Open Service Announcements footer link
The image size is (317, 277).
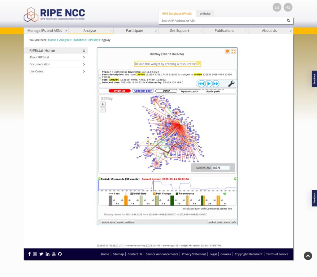[x=162, y=254]
